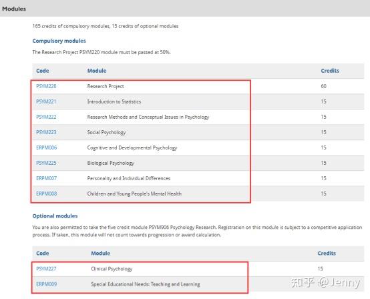
Task: Open the PSYM220 module code link
Action: tap(46, 86)
